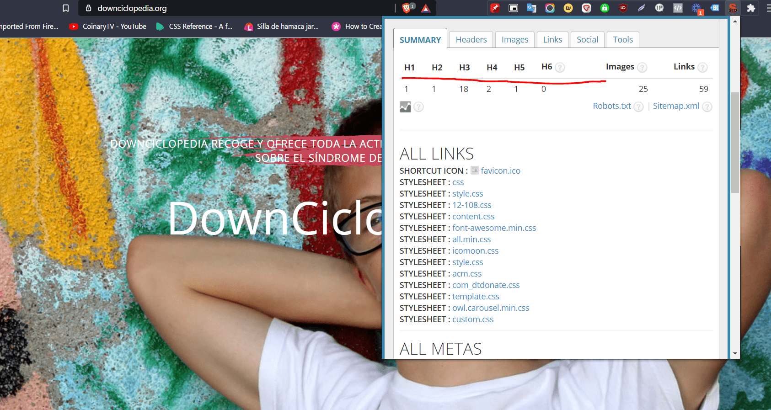
Task: Click the blue tag extension icon
Action: (x=715, y=8)
